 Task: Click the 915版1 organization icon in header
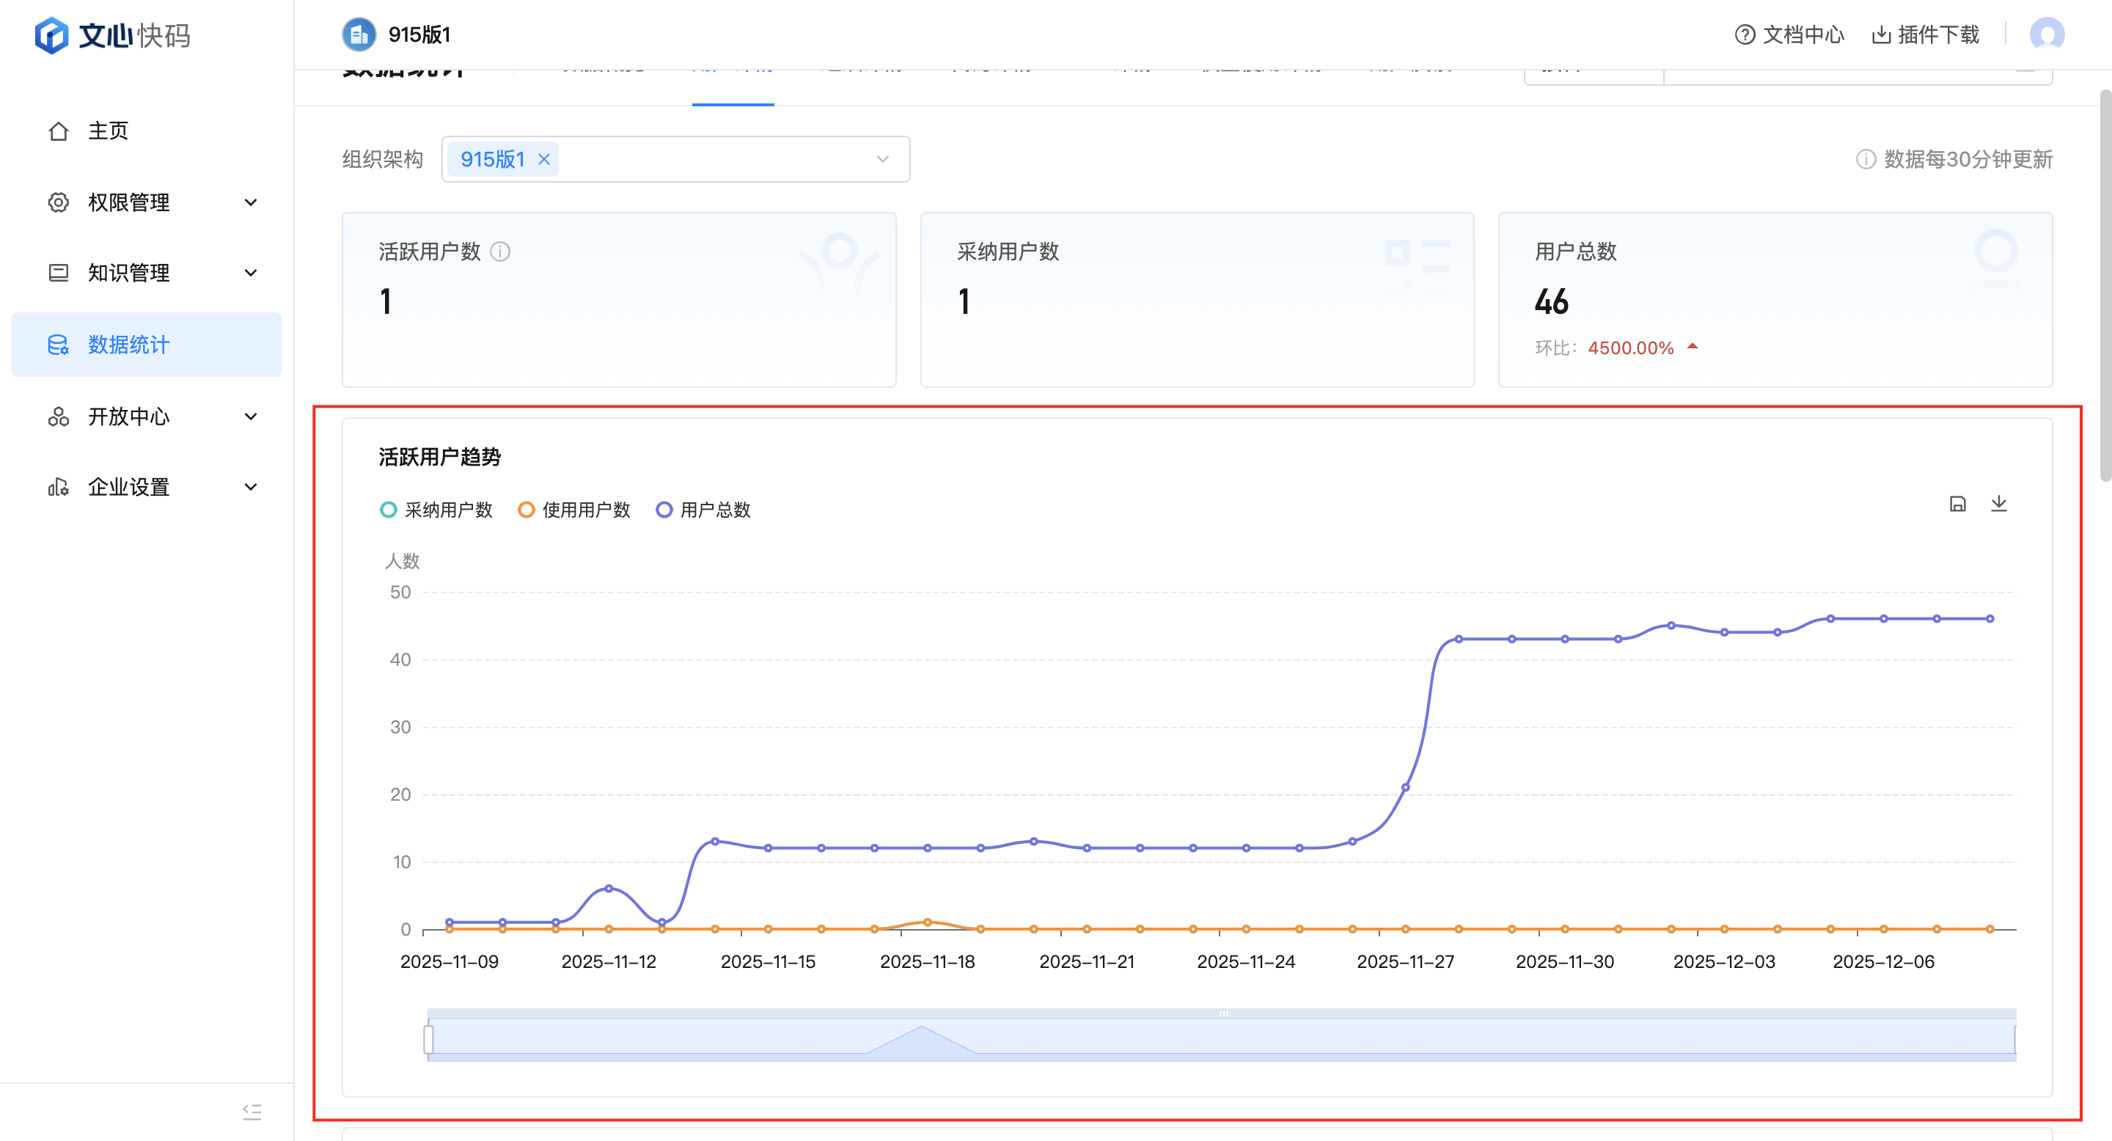coord(359,34)
